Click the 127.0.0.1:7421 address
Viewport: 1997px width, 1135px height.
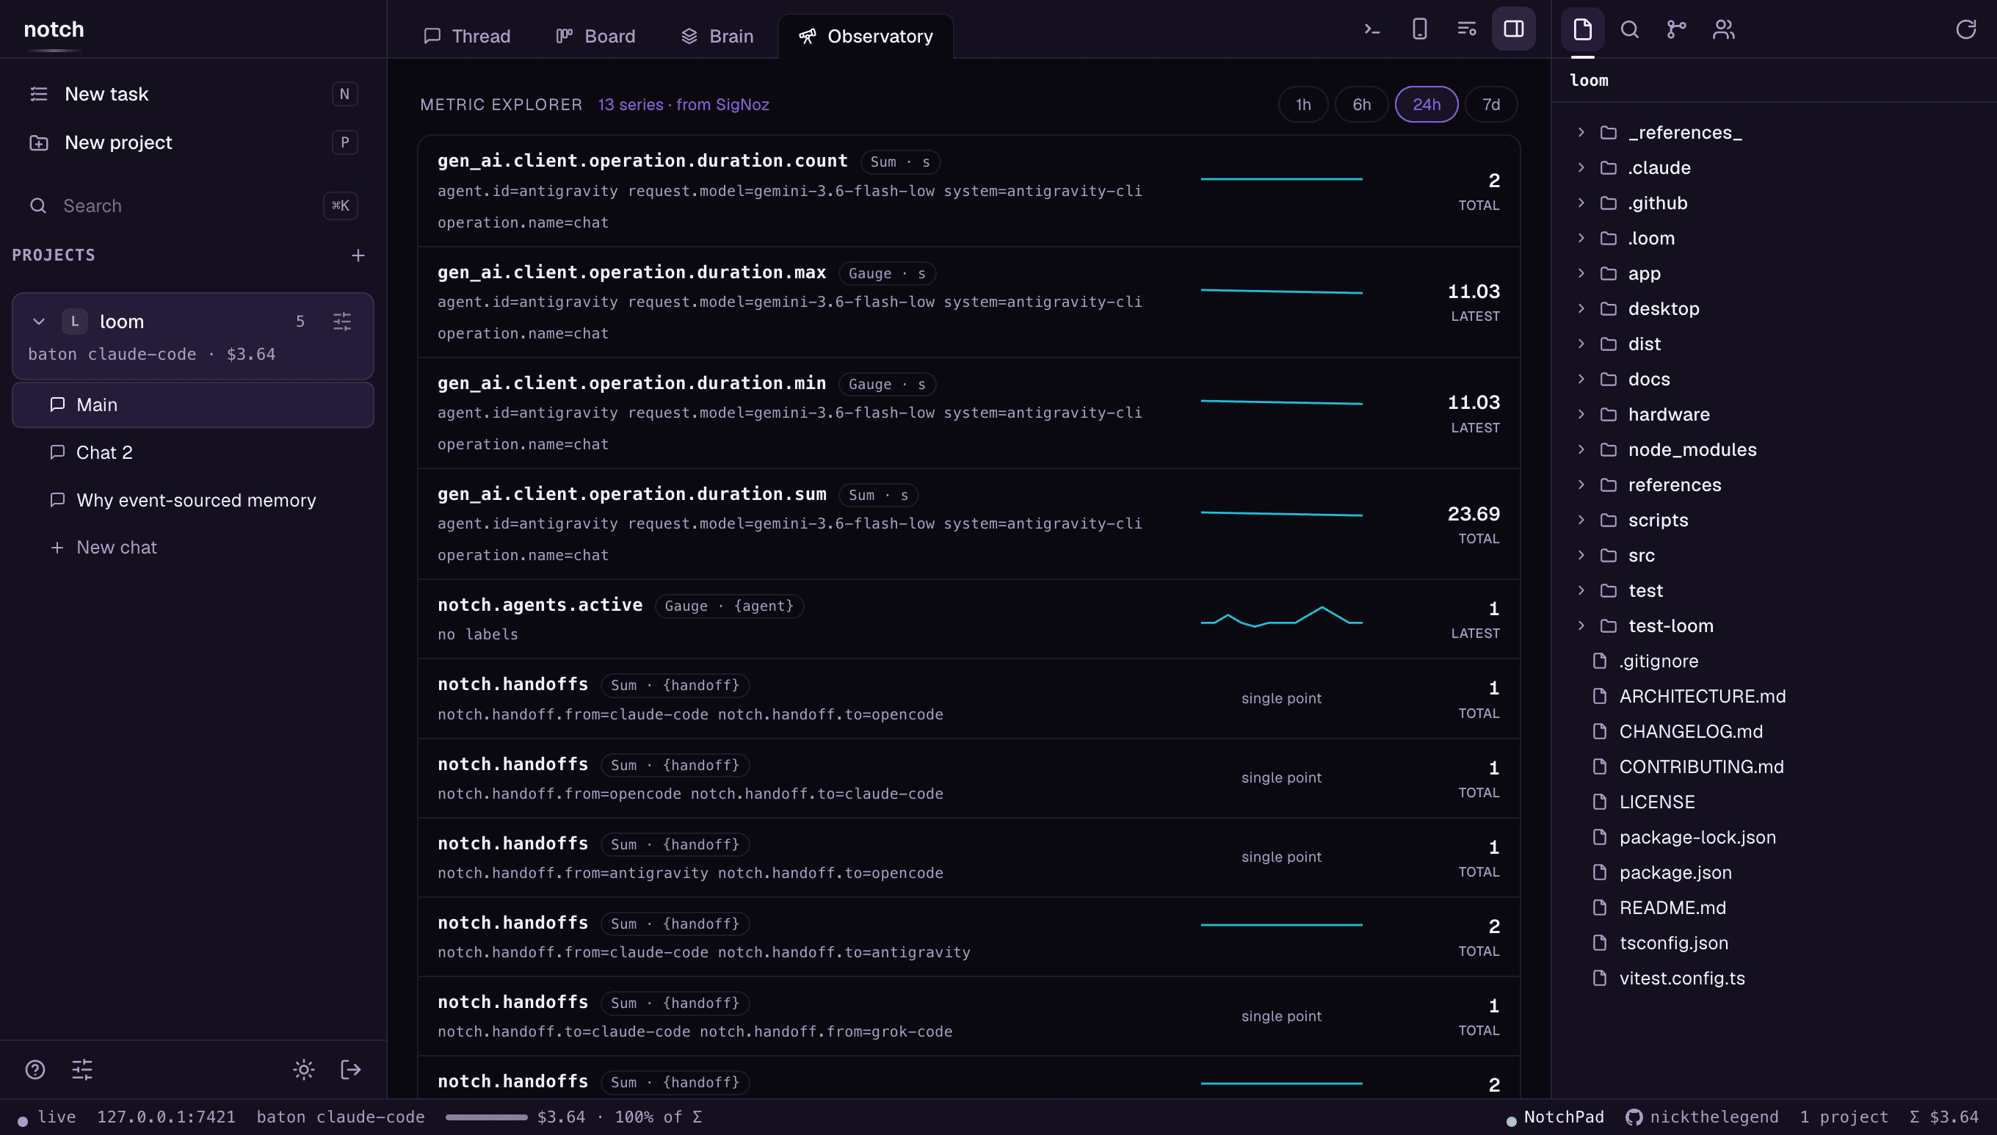pos(166,1117)
